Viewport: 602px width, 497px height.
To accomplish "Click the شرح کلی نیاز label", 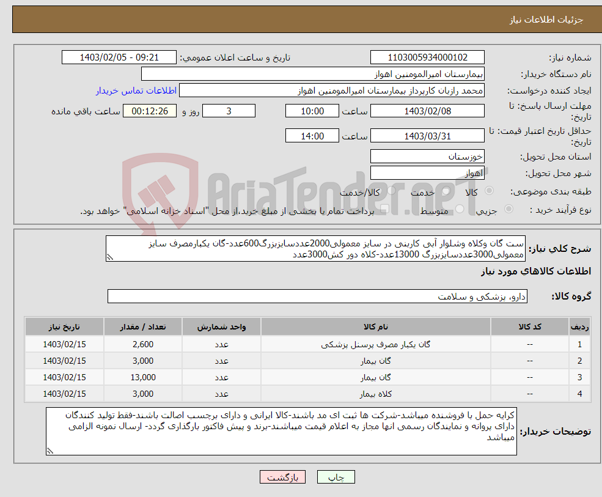I will point(560,249).
